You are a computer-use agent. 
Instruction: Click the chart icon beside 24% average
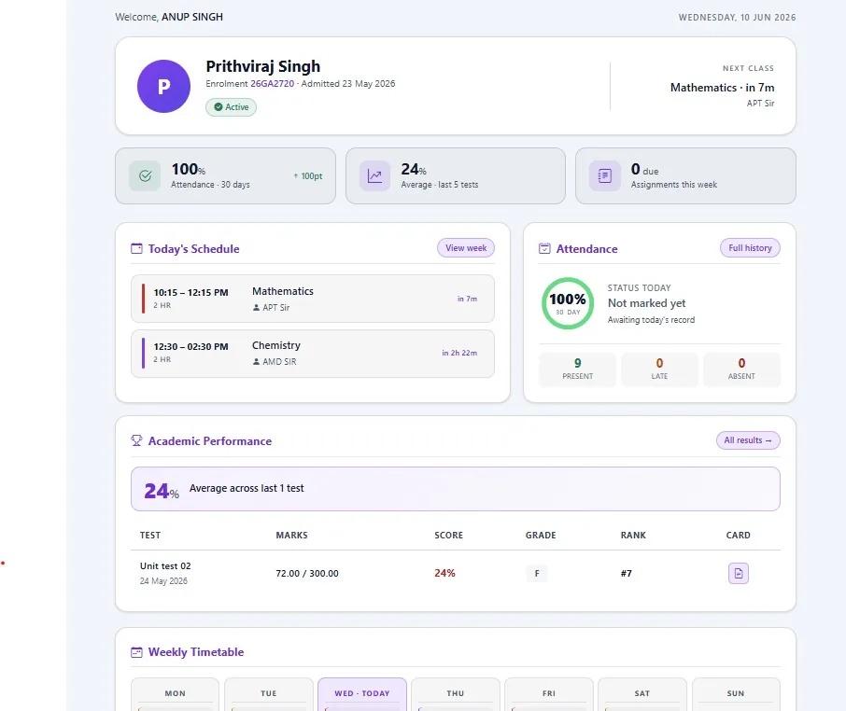375,175
